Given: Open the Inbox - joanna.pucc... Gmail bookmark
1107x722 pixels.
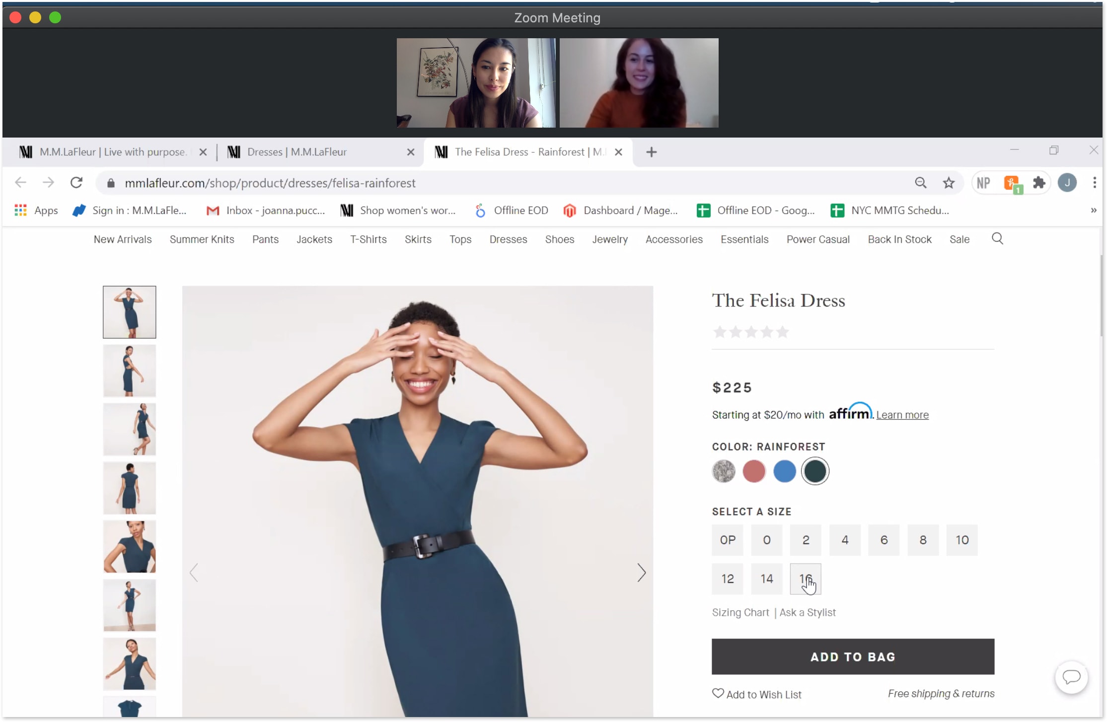Looking at the screenshot, I should point(266,211).
